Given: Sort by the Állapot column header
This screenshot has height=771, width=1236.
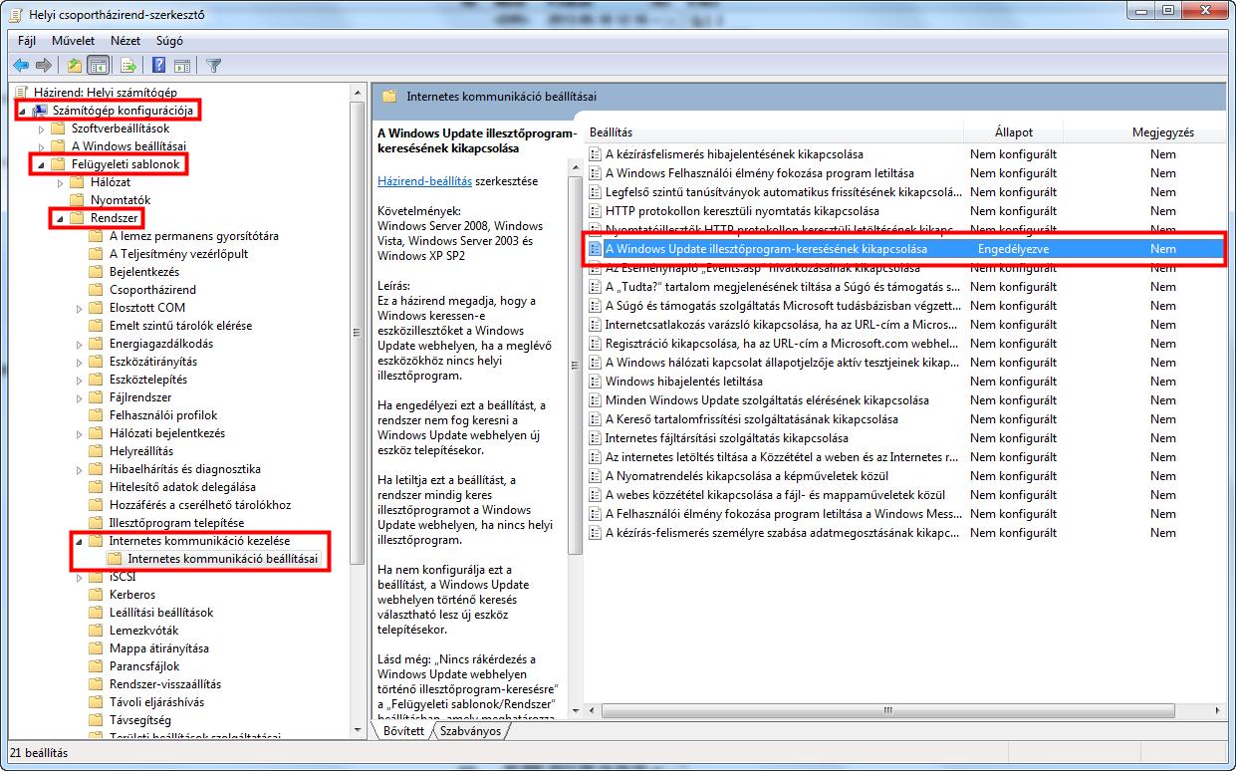Looking at the screenshot, I should [x=1014, y=132].
